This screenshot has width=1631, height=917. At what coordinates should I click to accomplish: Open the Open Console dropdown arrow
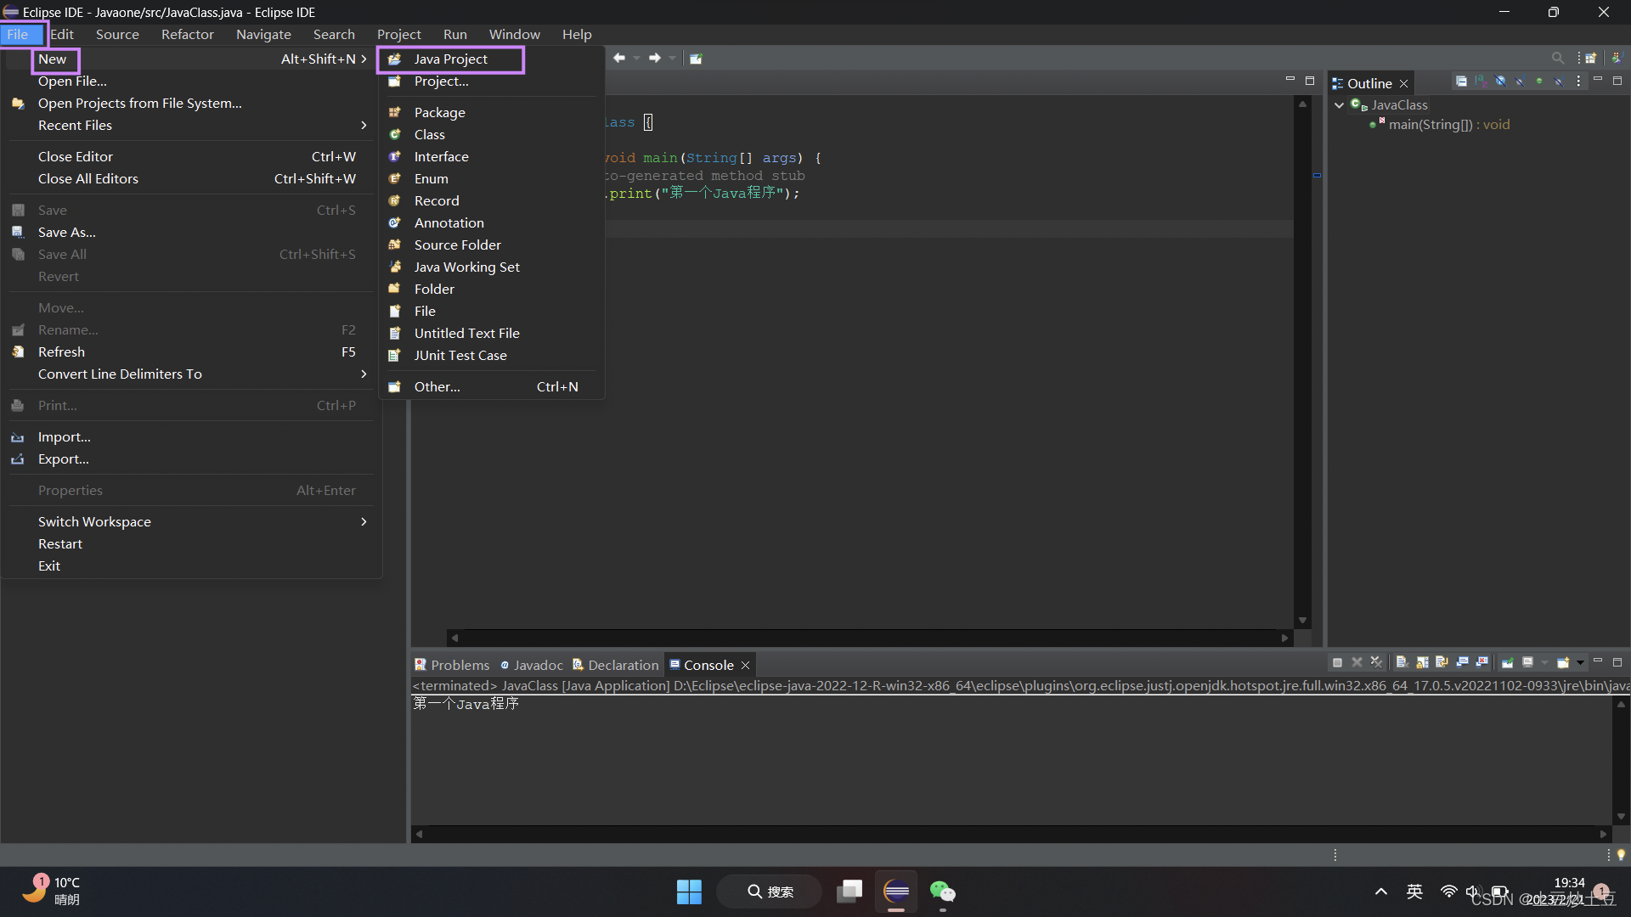[1580, 662]
